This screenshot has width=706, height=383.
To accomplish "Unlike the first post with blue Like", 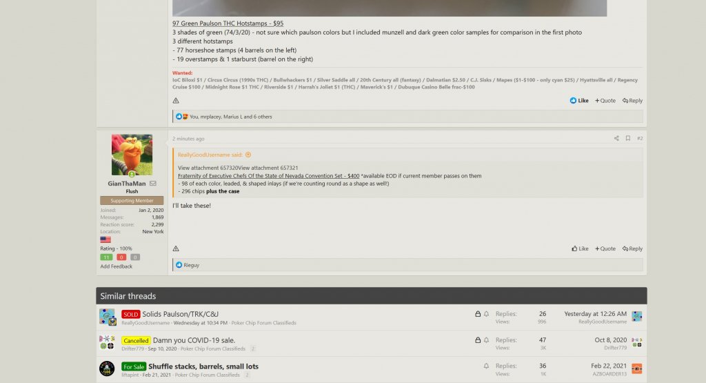I will (x=579, y=101).
